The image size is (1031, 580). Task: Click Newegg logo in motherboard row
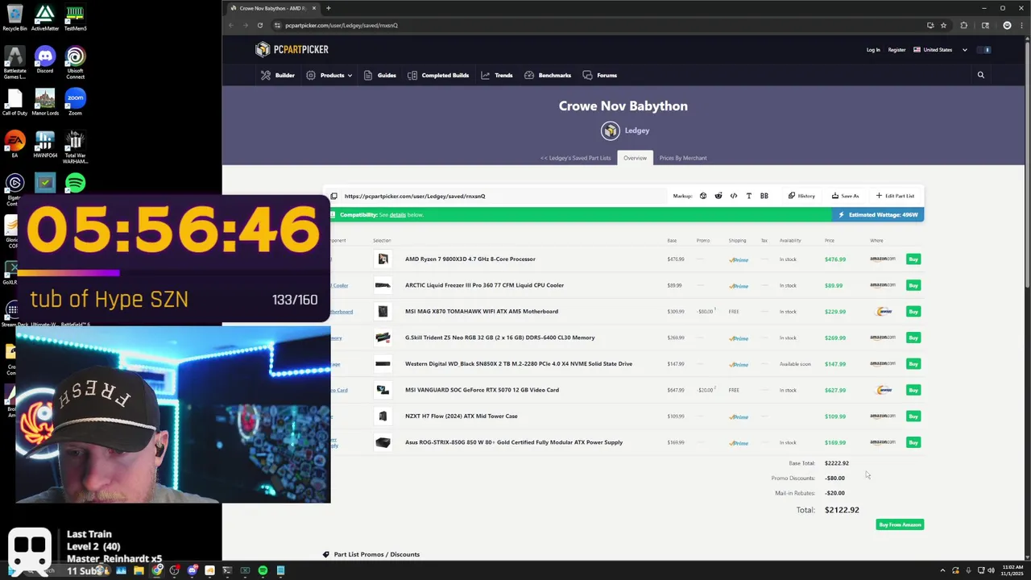pyautogui.click(x=884, y=311)
